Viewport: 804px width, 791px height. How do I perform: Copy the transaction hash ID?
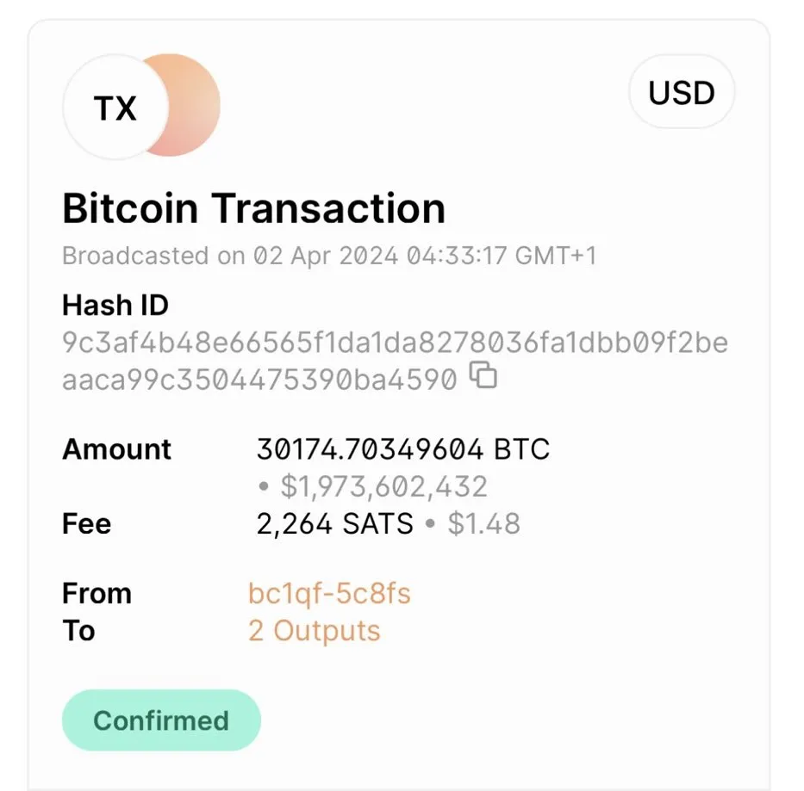[x=485, y=376]
